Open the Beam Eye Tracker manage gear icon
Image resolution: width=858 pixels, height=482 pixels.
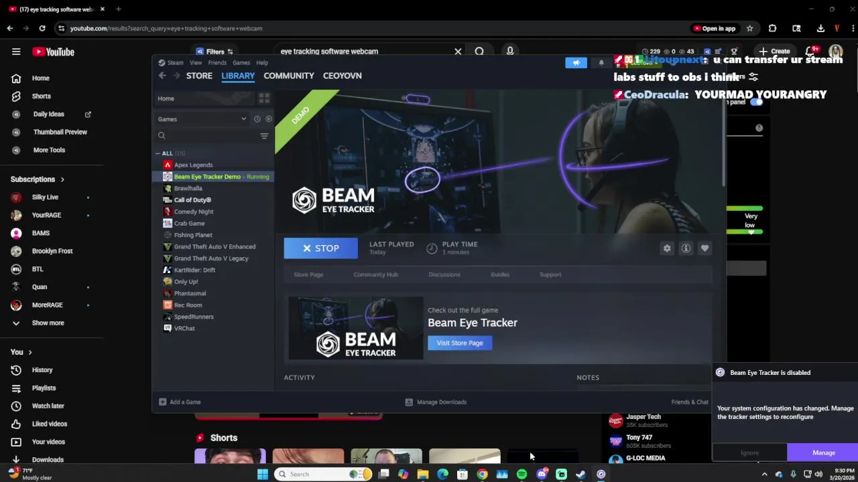[667, 248]
